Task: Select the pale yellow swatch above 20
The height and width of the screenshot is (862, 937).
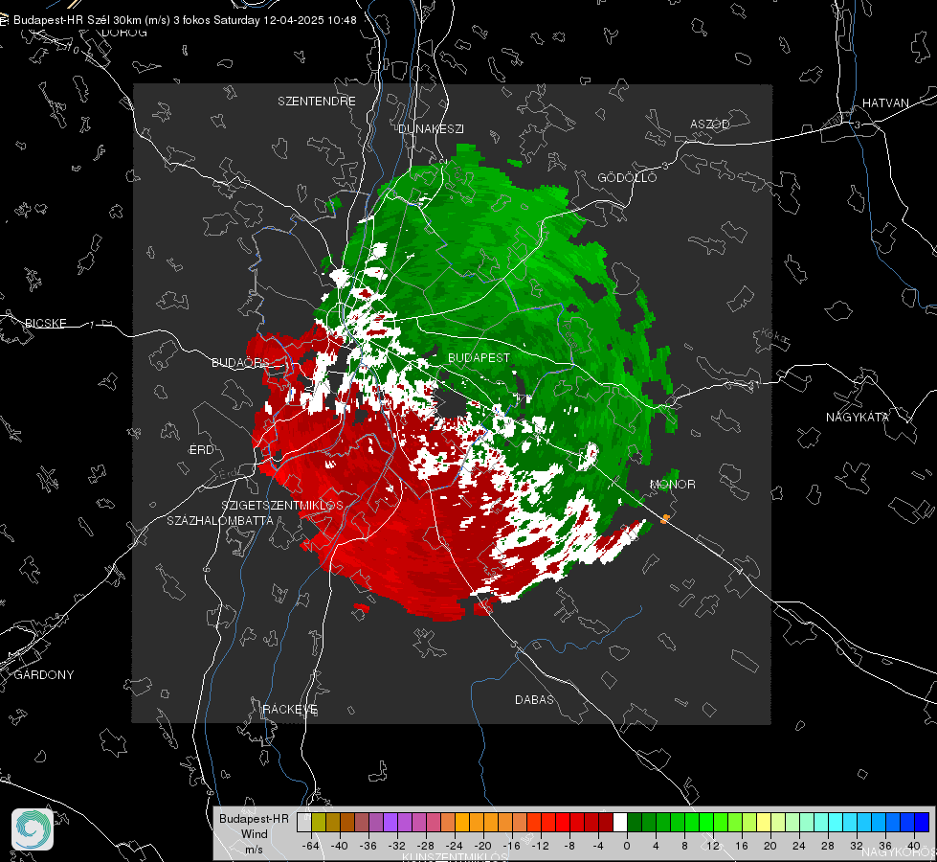Action: (765, 822)
